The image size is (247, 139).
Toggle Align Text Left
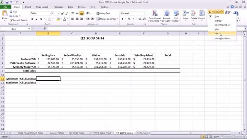click(73, 19)
